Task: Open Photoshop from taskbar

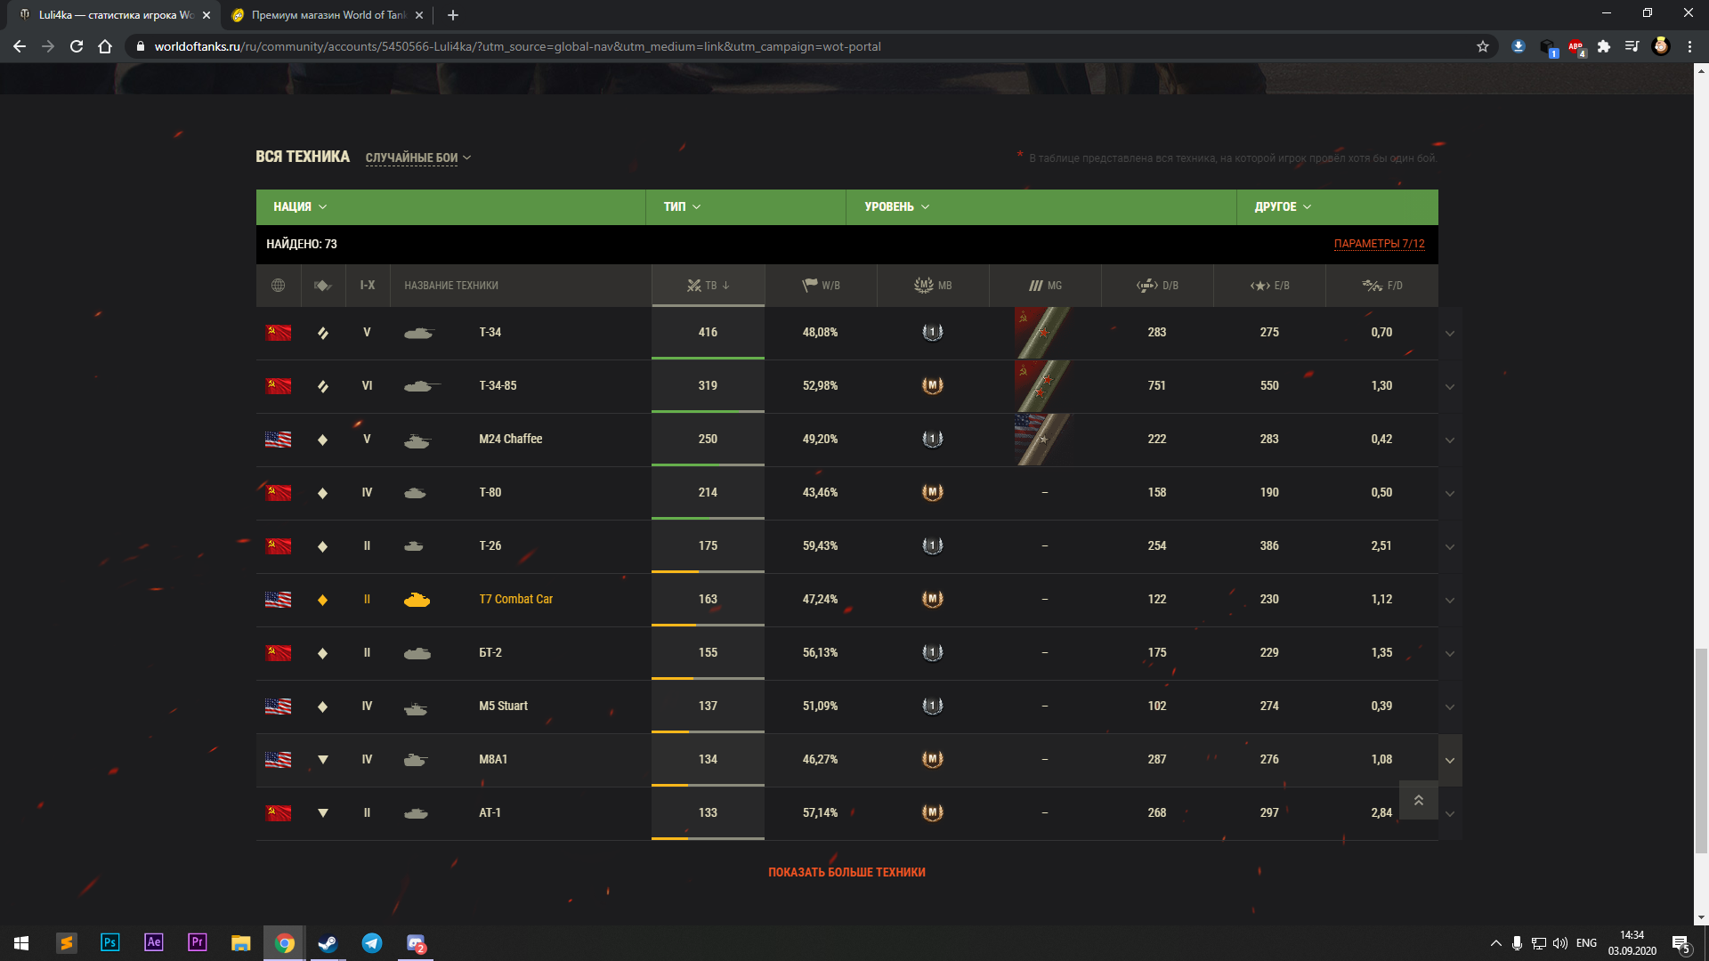Action: tap(110, 942)
